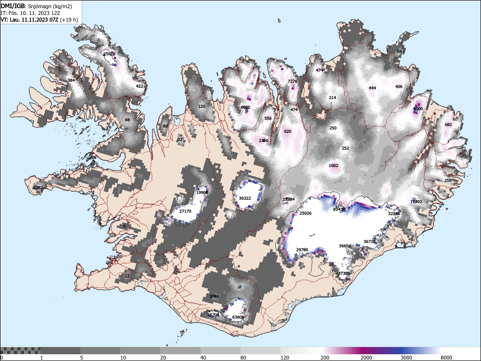Click the 29786 map value
481x361 pixels.
click(x=302, y=249)
